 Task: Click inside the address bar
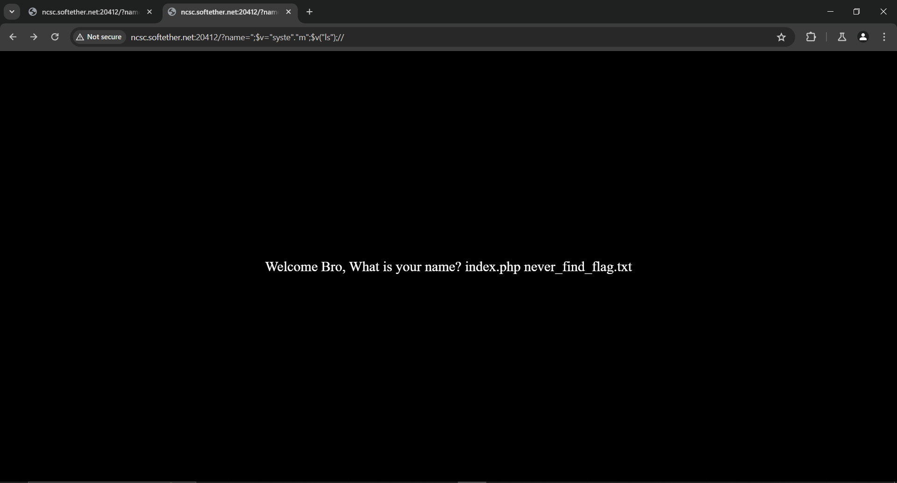pos(420,37)
